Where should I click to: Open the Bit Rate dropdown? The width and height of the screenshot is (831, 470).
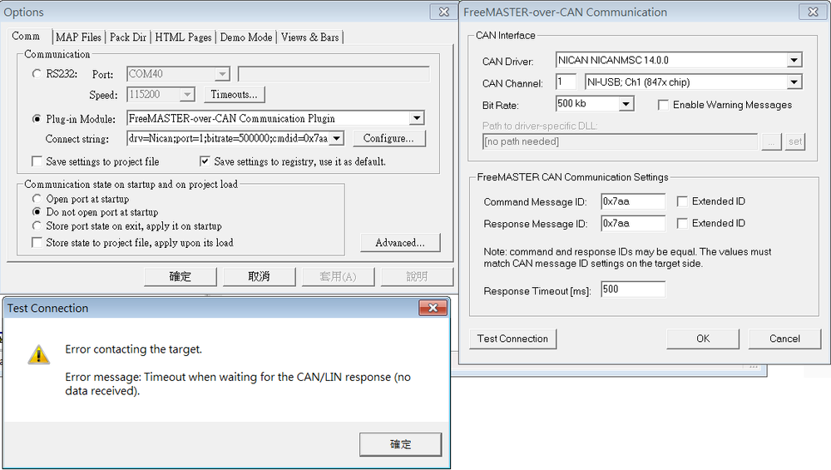626,104
